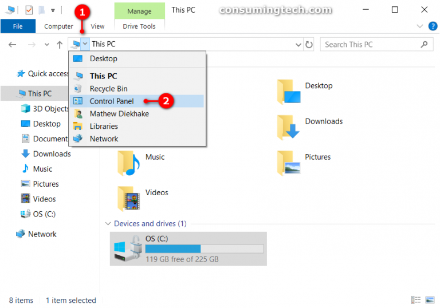Click the Music folder icon in content pane
The image size is (440, 308).
tap(129, 163)
